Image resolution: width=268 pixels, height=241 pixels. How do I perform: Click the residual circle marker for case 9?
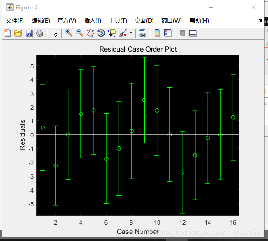pos(144,100)
